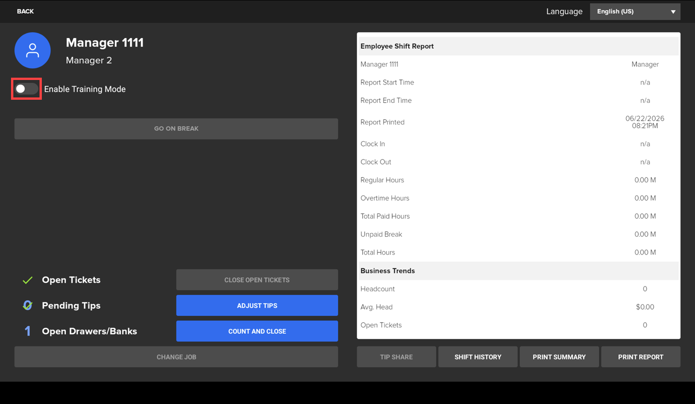Toggle the Enable Training Mode switch

click(26, 89)
